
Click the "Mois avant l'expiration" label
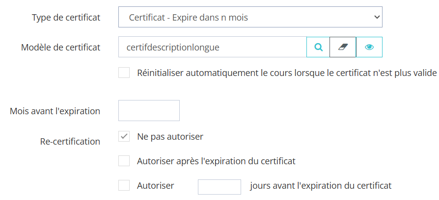click(x=55, y=111)
